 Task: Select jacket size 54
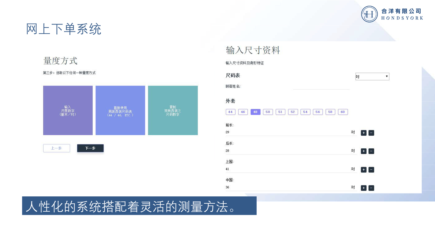tap(305, 112)
